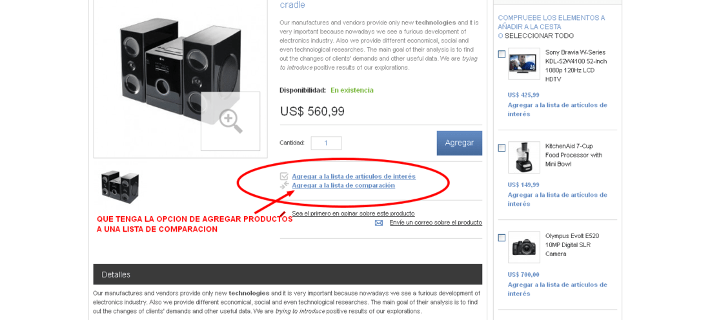This screenshot has width=710, height=320.
Task: Check the KitchenAid Food Processor checkbox
Action: point(502,148)
